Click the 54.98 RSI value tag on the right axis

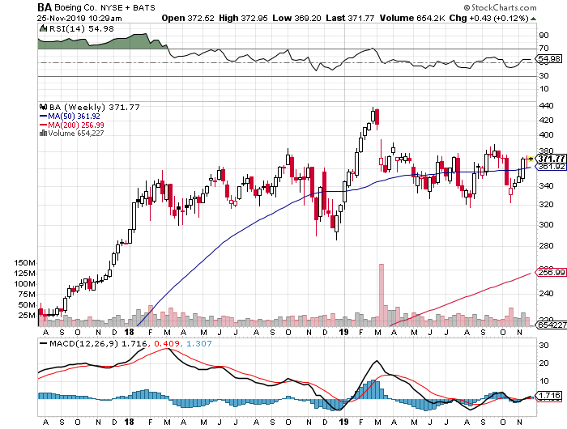point(549,58)
